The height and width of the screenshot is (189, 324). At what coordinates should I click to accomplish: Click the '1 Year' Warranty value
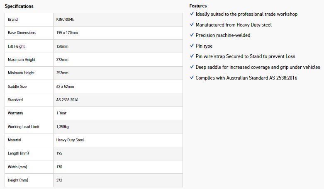click(x=61, y=113)
